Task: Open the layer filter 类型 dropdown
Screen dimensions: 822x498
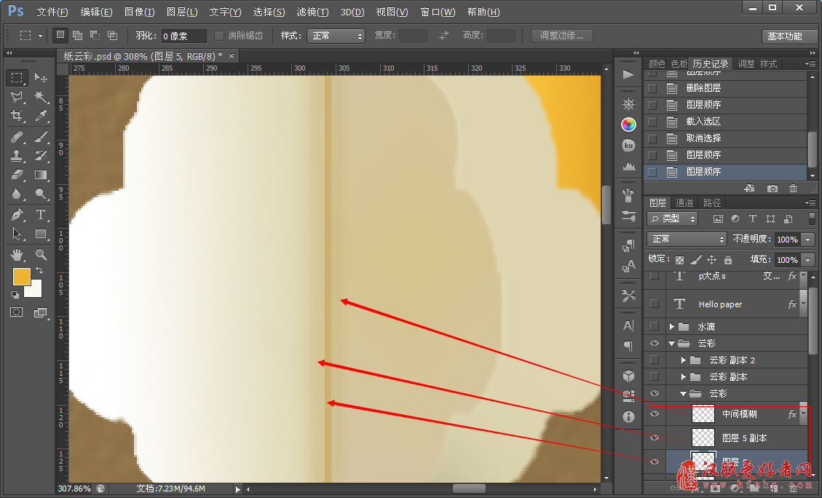Action: pos(673,218)
